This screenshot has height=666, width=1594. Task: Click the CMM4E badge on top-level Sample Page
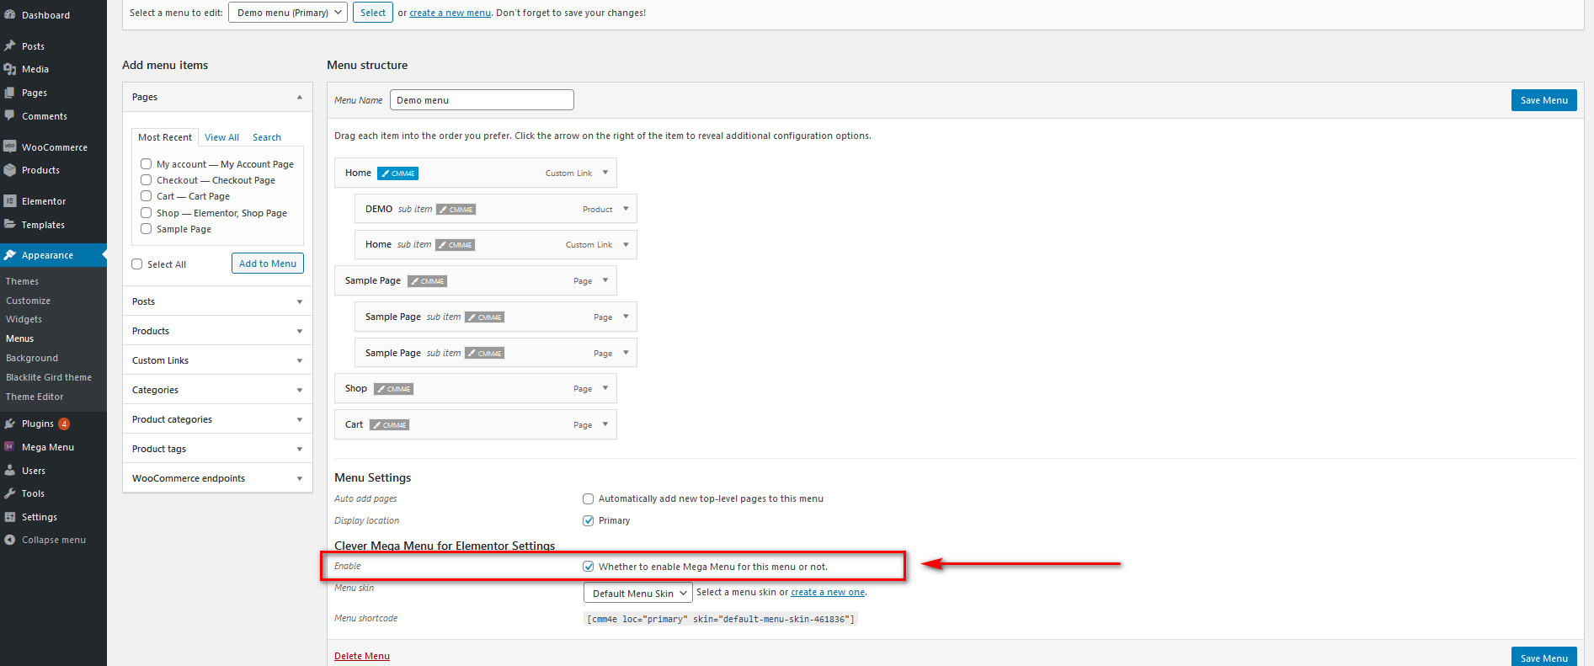click(427, 281)
